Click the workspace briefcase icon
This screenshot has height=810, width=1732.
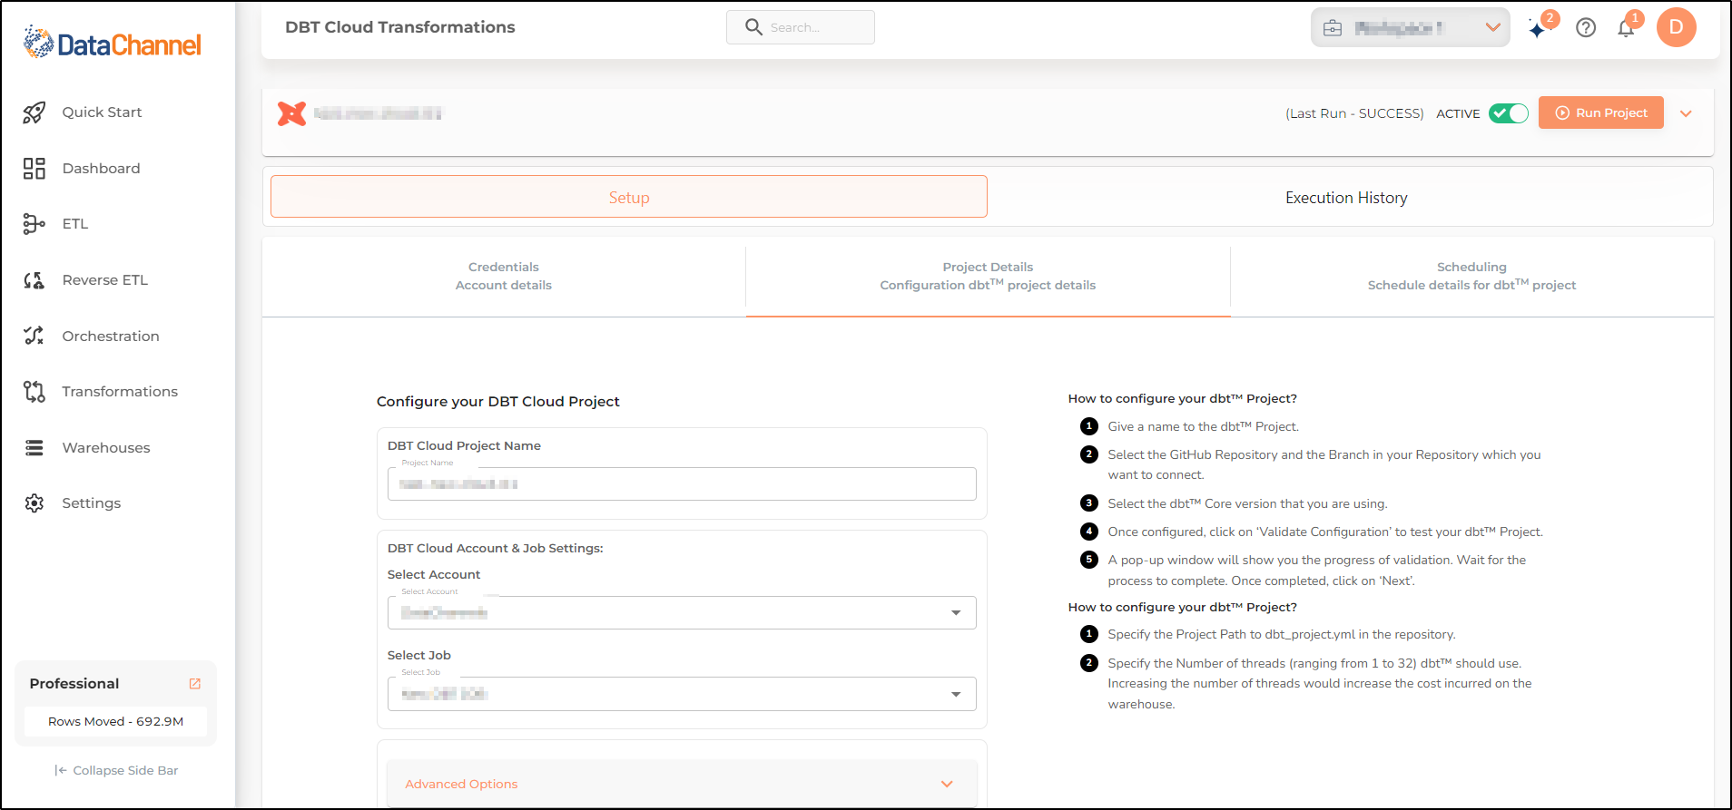1333,28
